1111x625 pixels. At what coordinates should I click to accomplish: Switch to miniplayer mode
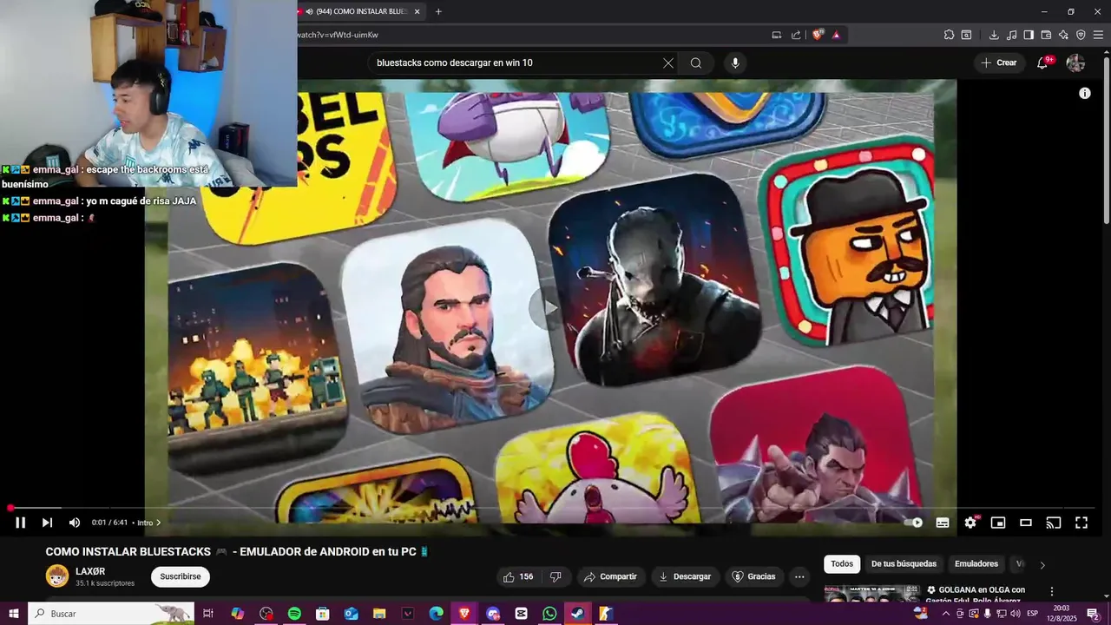pos(998,523)
